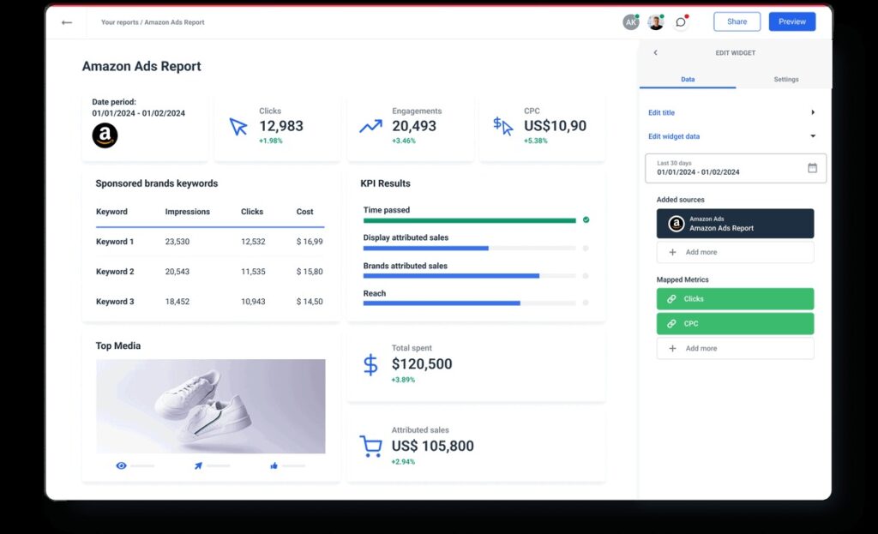Click the $120,500 Total spent value
The height and width of the screenshot is (534, 878).
[x=422, y=363]
